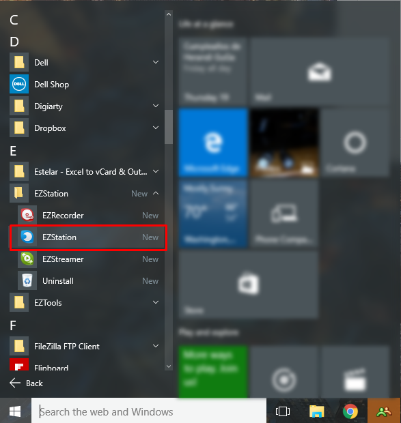Select the Dell Shop text label
The height and width of the screenshot is (423, 401).
point(51,85)
